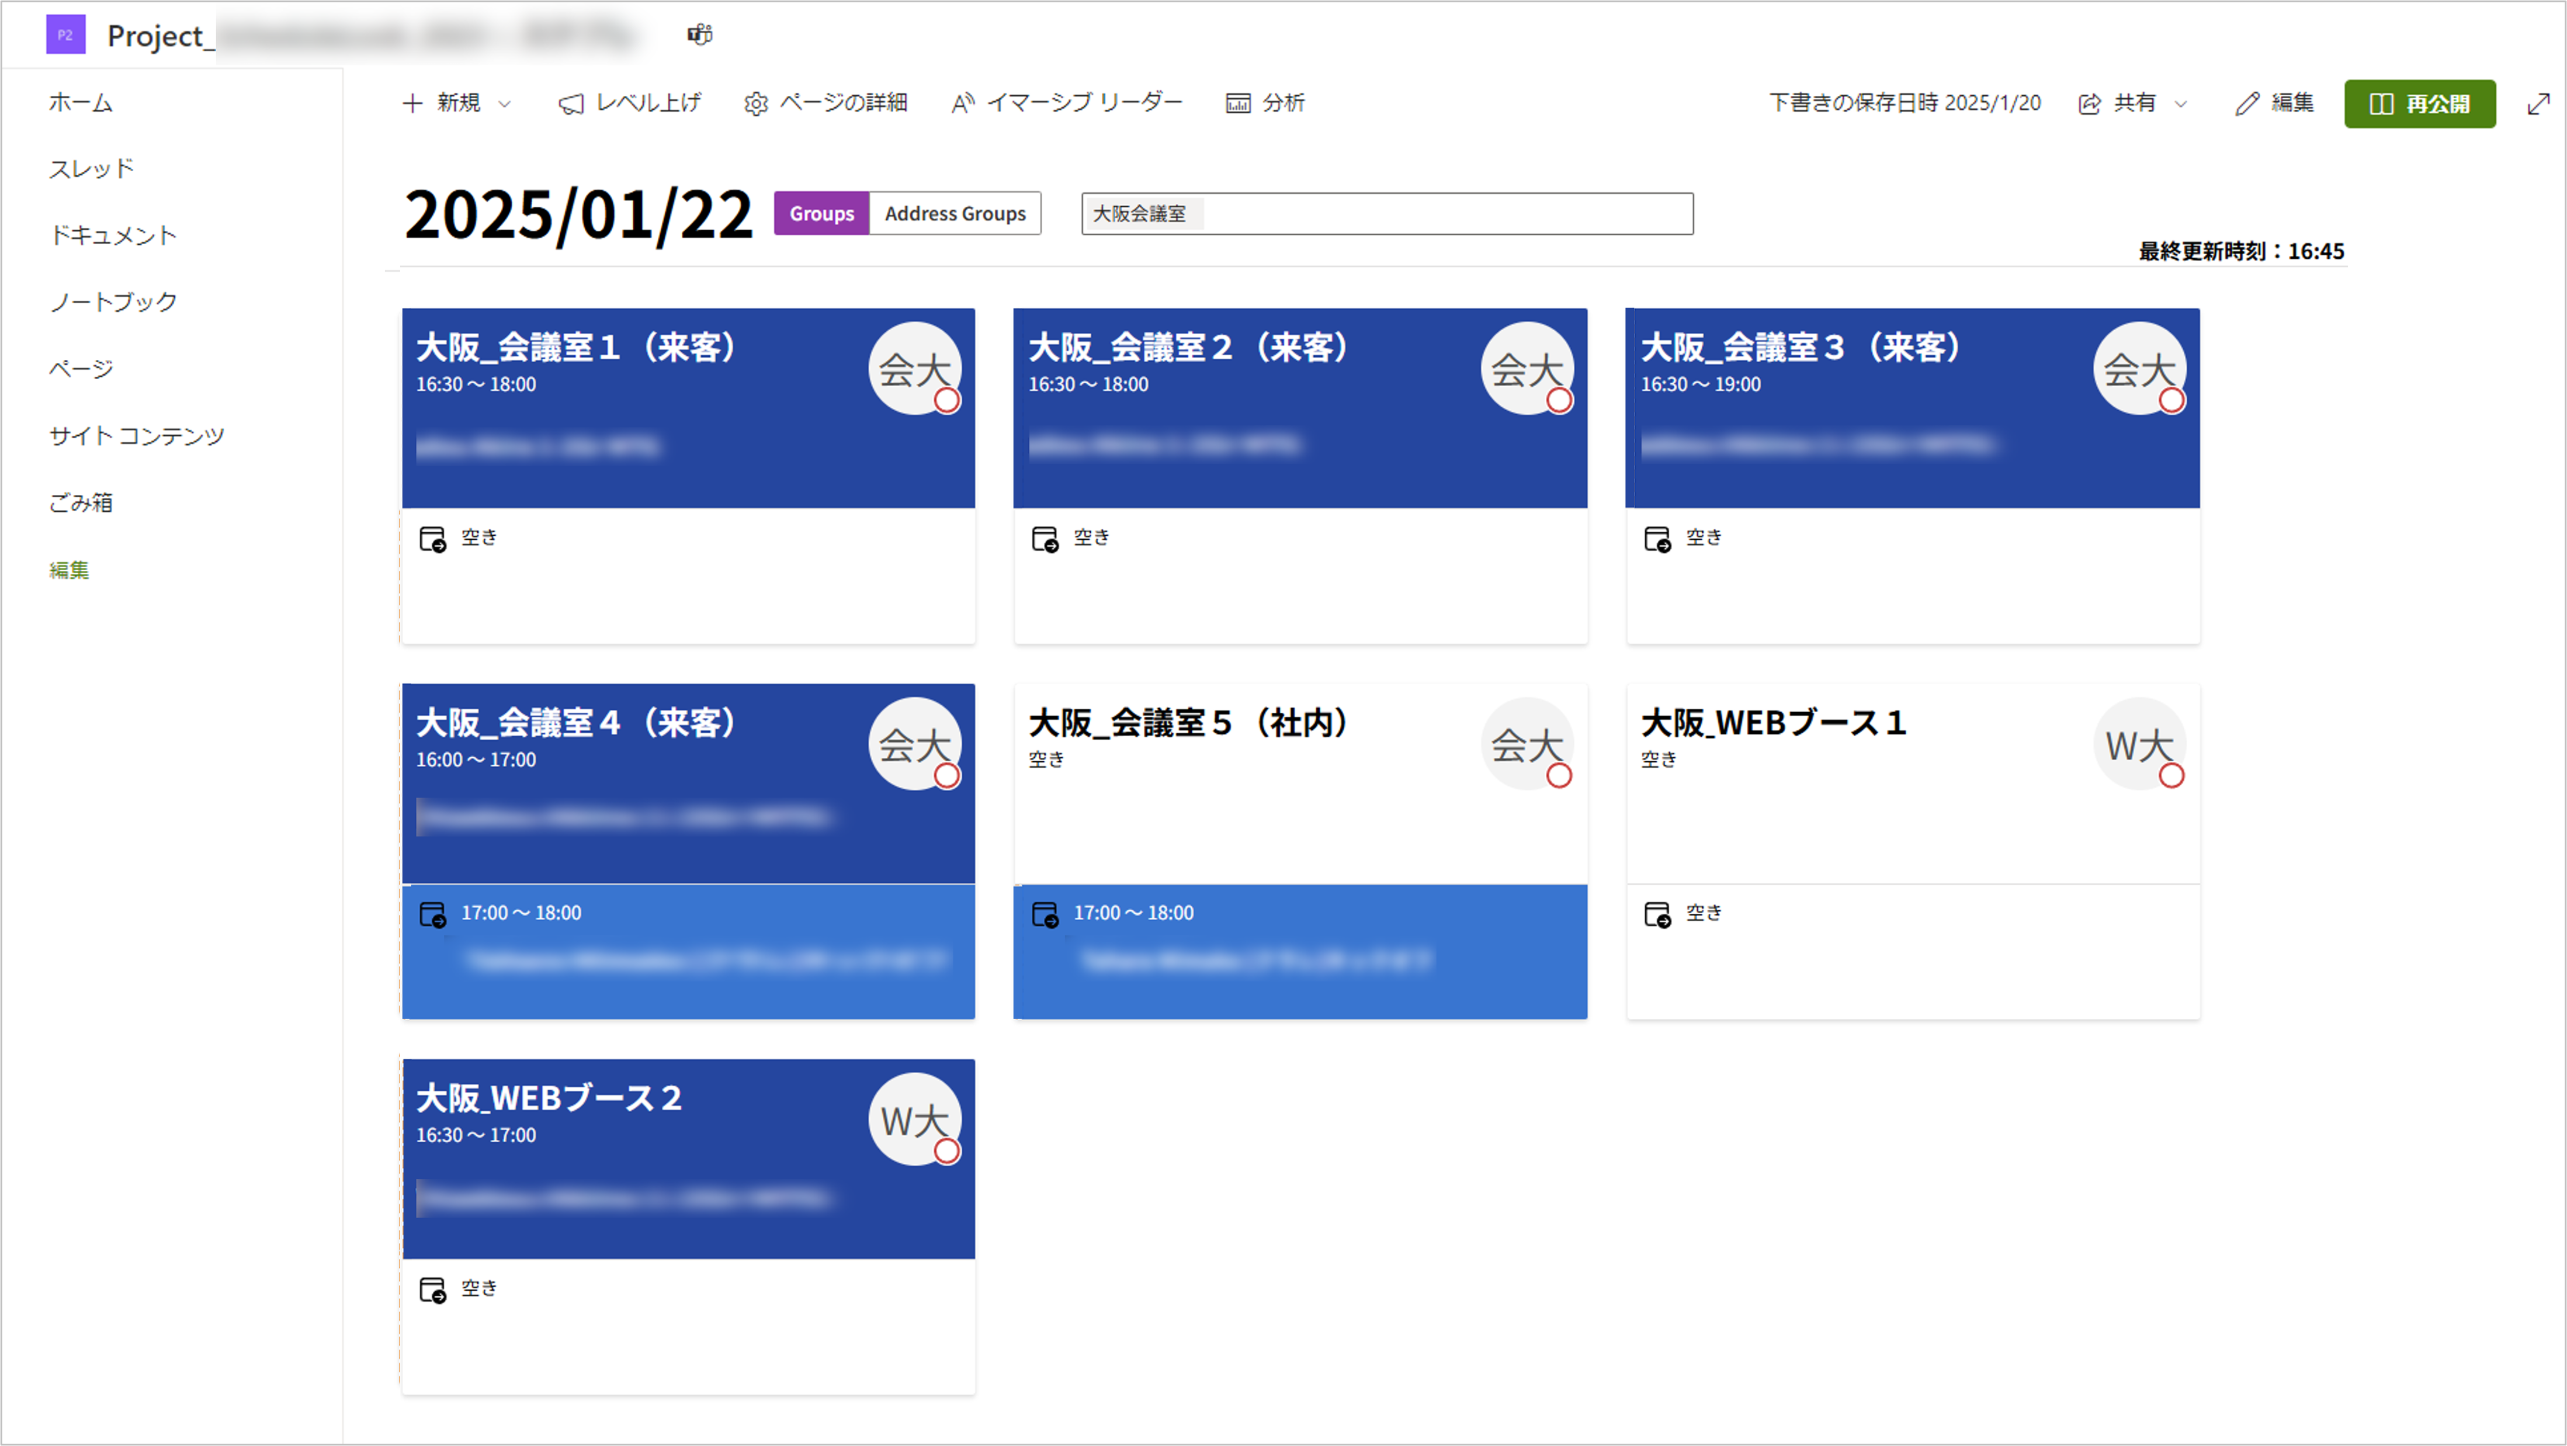Click the 再公開 button
This screenshot has width=2567, height=1446.
point(2419,103)
